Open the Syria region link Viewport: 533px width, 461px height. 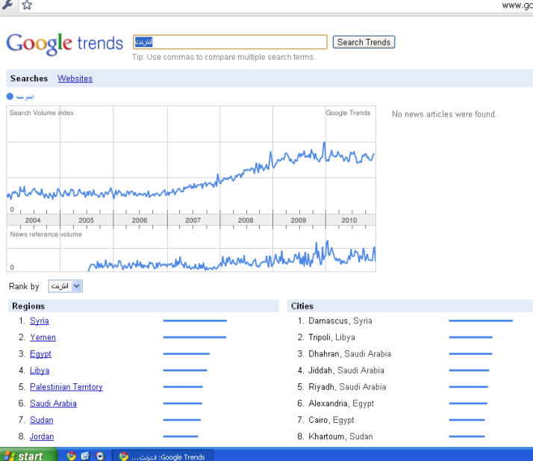tap(39, 321)
